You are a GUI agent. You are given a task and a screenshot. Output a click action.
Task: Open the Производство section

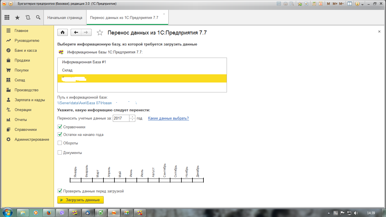coord(27,90)
